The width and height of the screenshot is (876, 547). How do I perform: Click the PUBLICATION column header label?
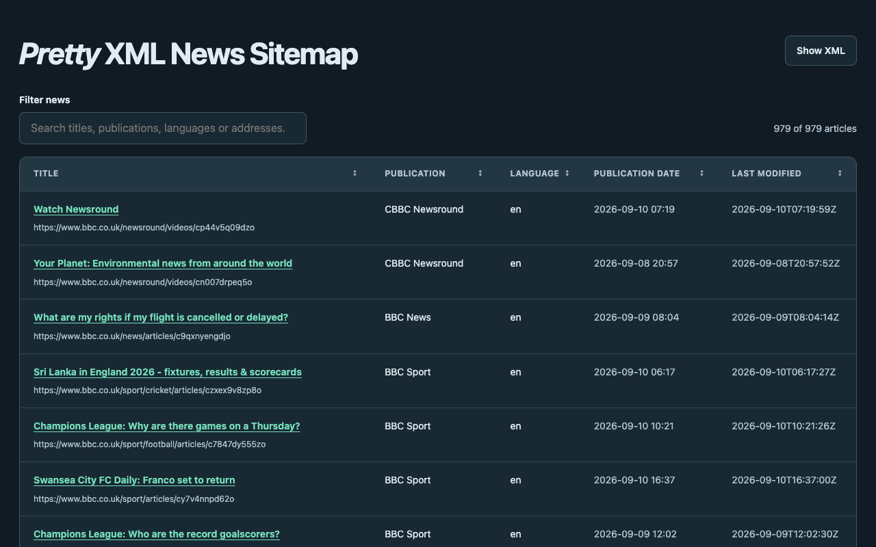coord(415,174)
